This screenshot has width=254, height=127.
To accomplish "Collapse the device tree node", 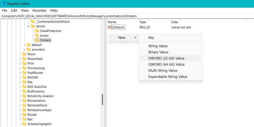I will pyautogui.click(x=29, y=26).
